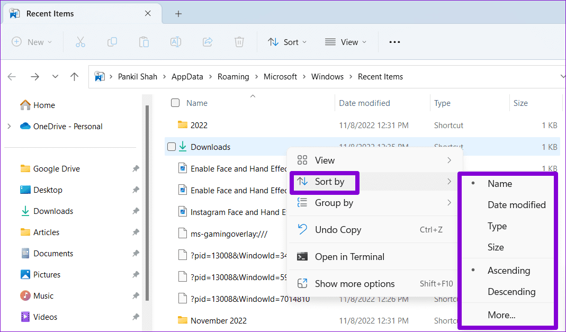The image size is (566, 332).
Task: Click the Paste clipboard icon
Action: click(x=144, y=42)
